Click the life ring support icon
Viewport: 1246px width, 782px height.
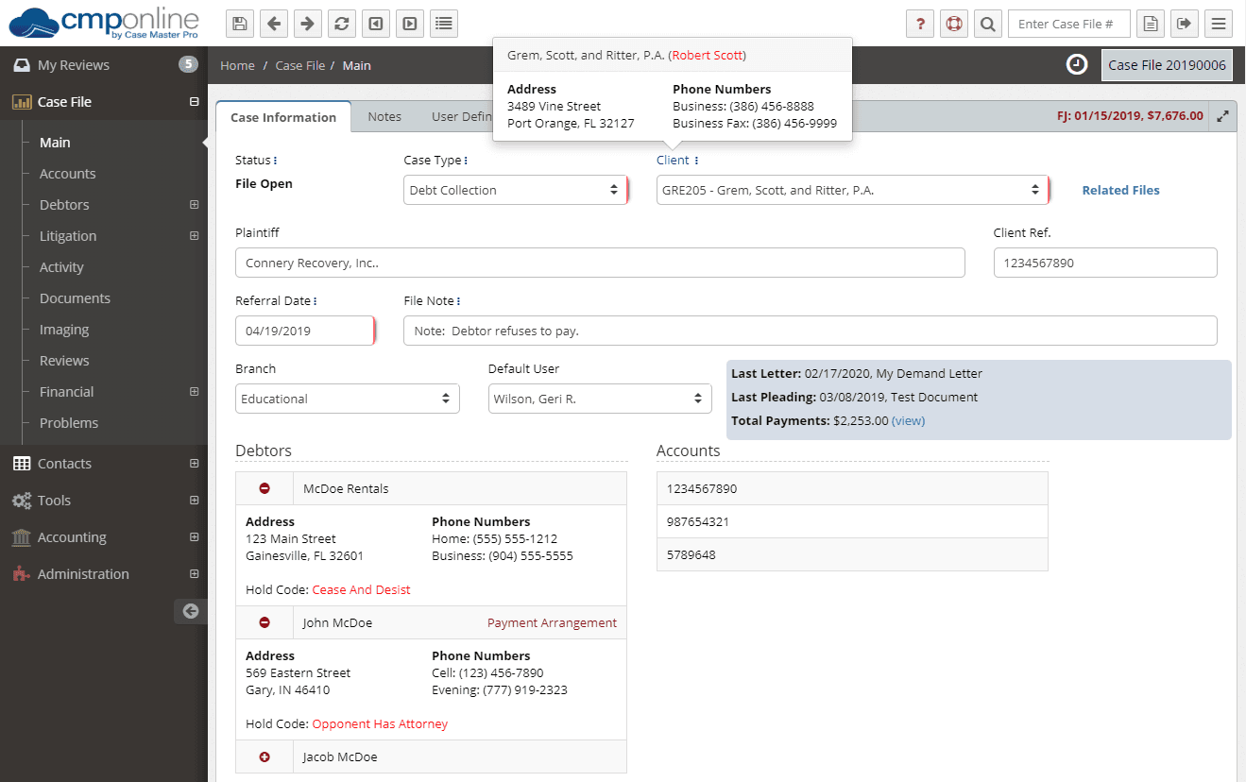point(954,24)
